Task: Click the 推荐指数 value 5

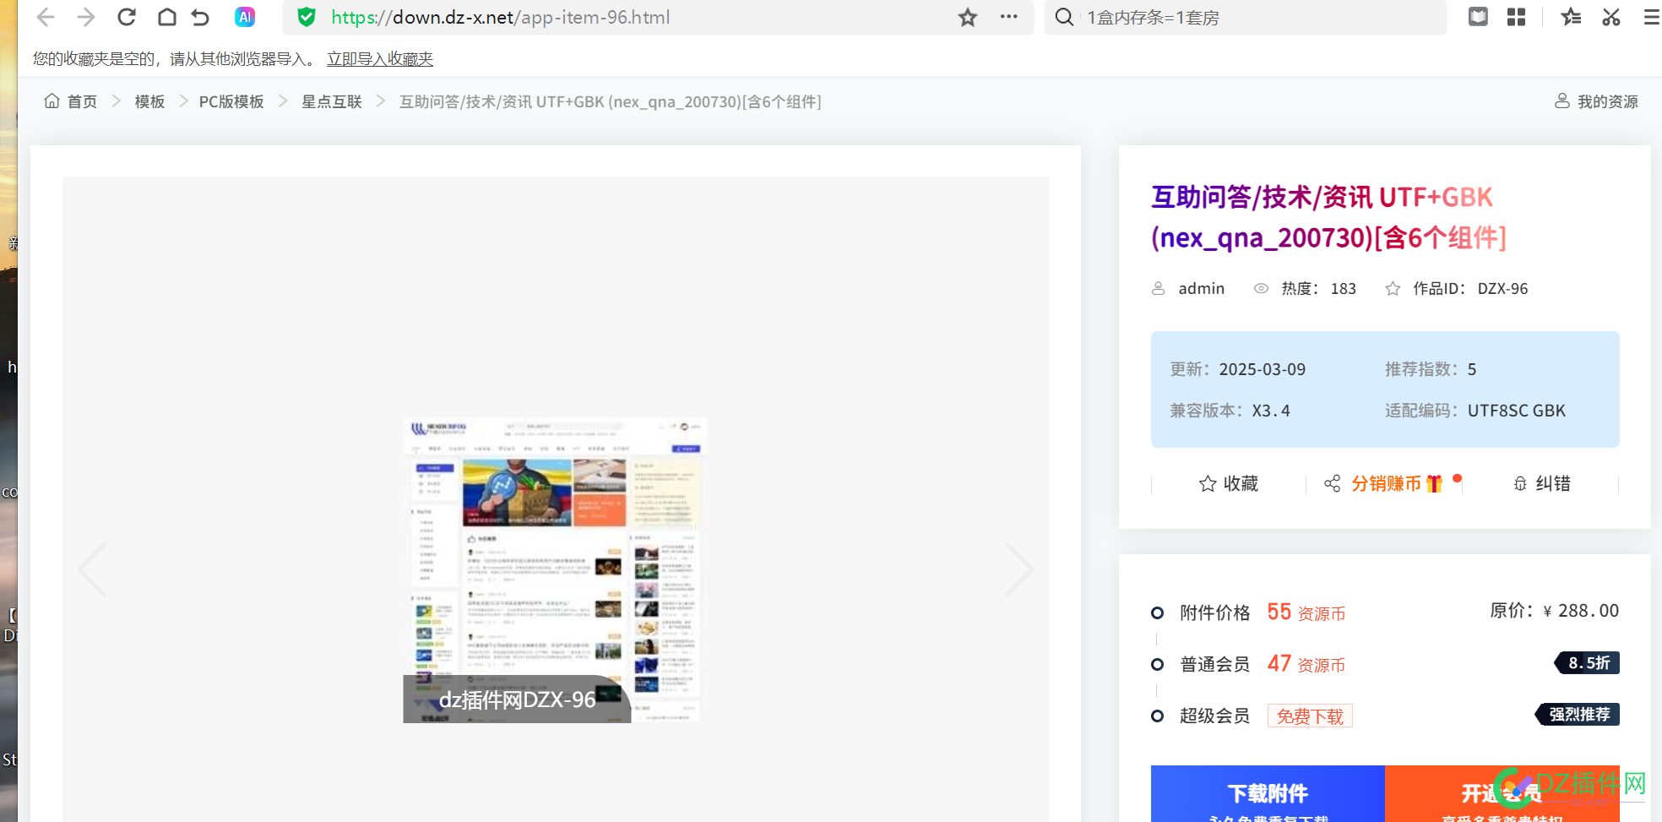Action: pyautogui.click(x=1472, y=369)
